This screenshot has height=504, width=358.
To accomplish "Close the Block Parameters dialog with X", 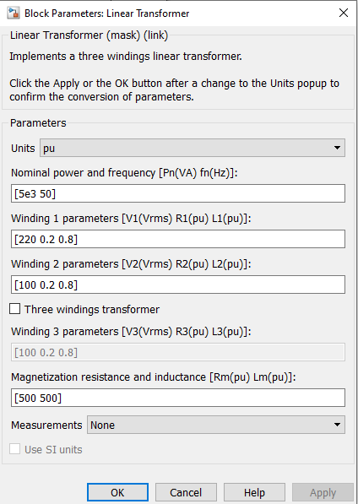I will point(344,13).
